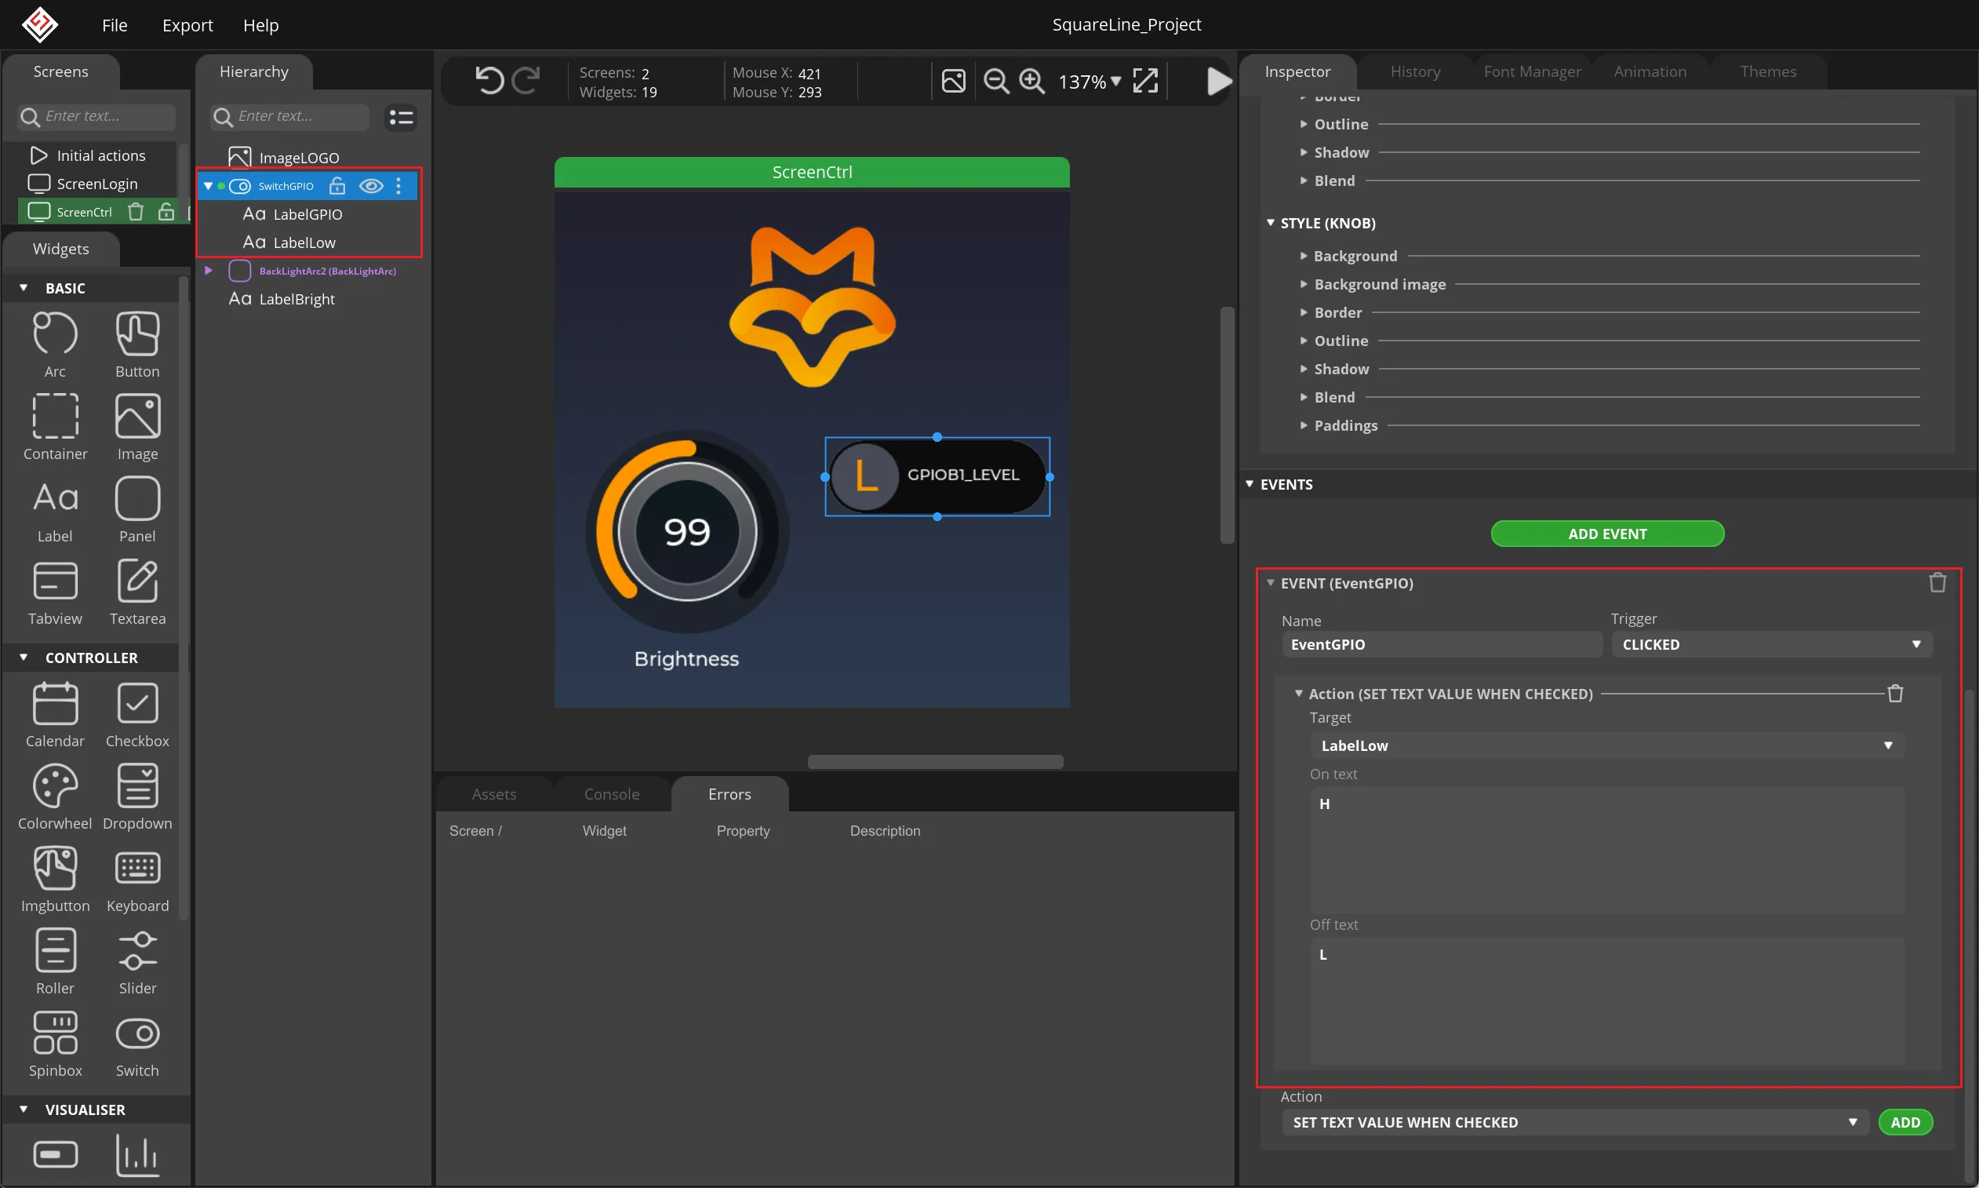The image size is (1979, 1188).
Task: Add a Keyboard widget
Action: [x=137, y=880]
